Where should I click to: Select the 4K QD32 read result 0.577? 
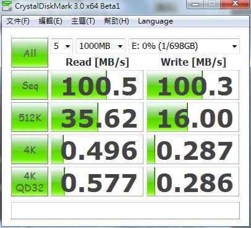[x=97, y=182]
